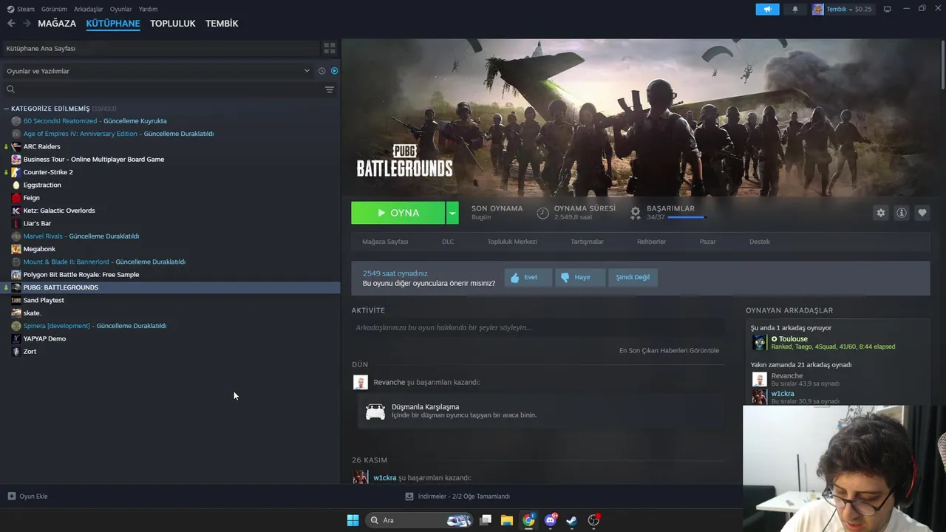Click the green OYNA play button
Image resolution: width=946 pixels, height=532 pixels.
coord(398,213)
